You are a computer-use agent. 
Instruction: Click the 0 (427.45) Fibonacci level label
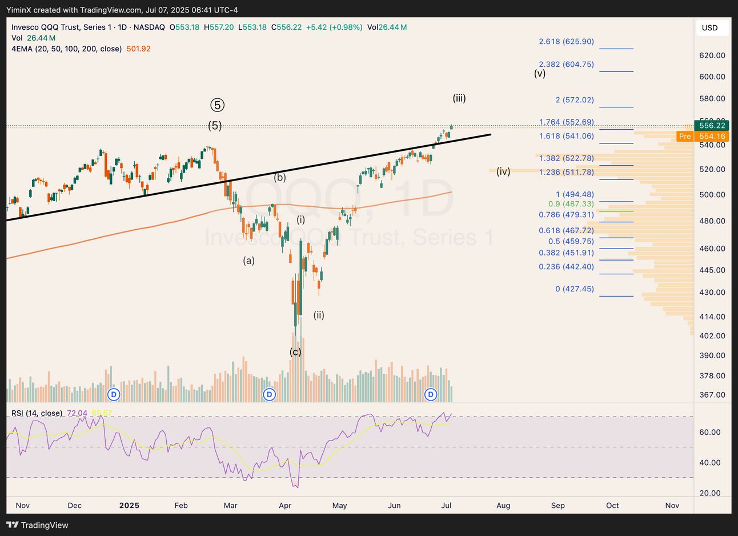(575, 289)
